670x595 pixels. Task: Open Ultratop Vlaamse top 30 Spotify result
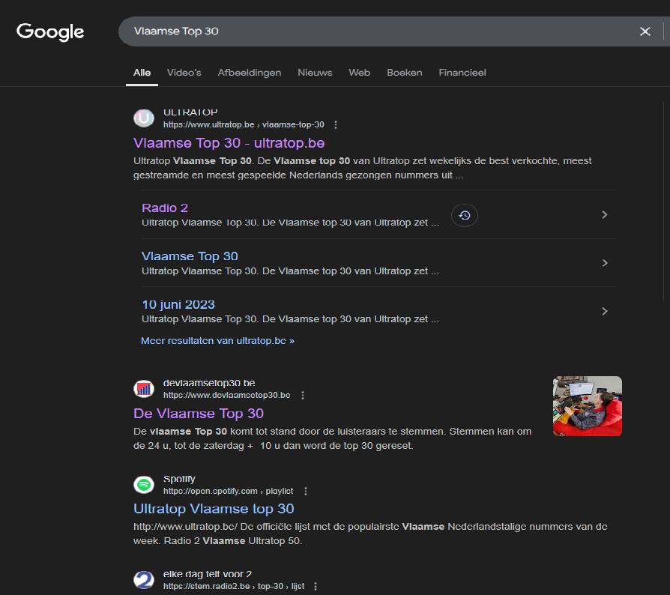[x=214, y=509]
